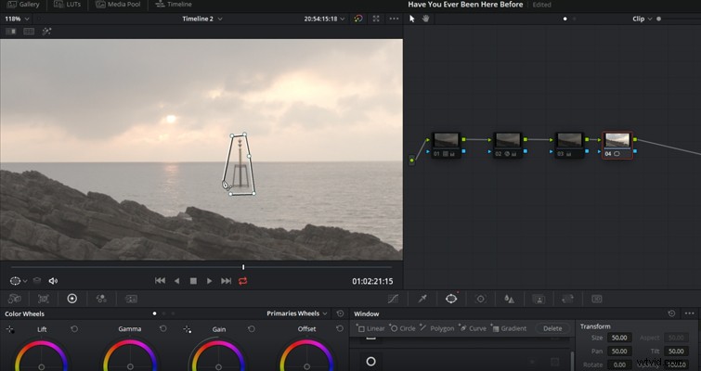
Task: Click the 01:02:21:15 timecode display
Action: pos(372,281)
